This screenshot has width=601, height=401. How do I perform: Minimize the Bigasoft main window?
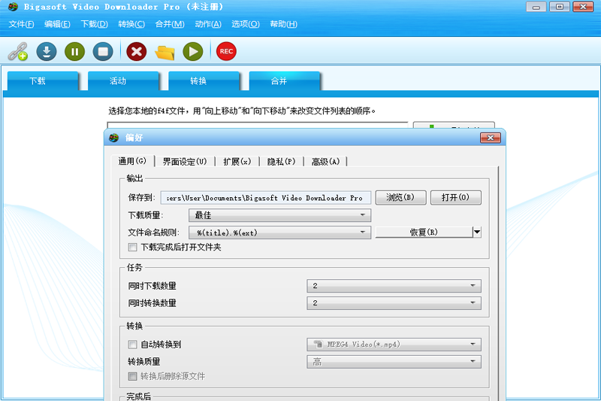point(536,7)
